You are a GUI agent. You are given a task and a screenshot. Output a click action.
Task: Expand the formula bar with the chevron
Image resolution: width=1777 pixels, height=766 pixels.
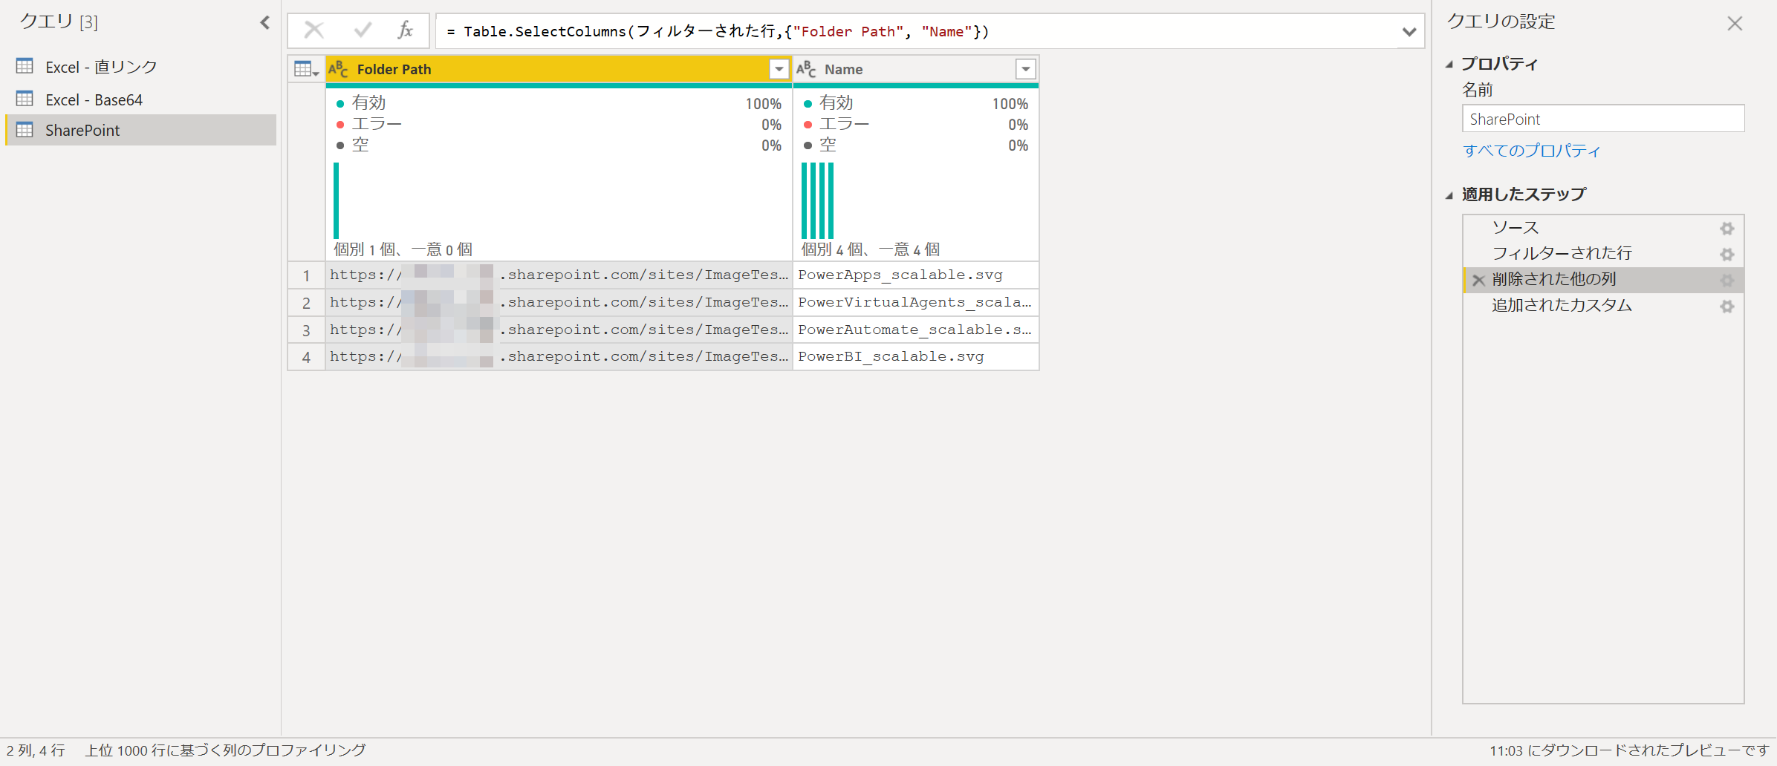1409,31
